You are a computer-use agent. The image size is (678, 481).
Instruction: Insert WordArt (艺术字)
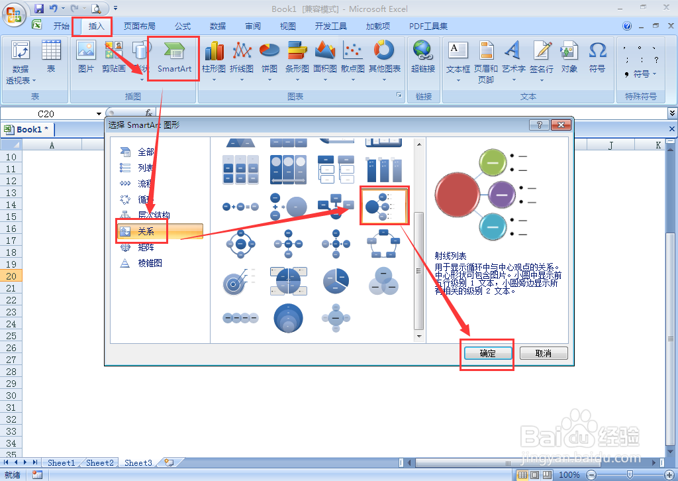tap(514, 60)
